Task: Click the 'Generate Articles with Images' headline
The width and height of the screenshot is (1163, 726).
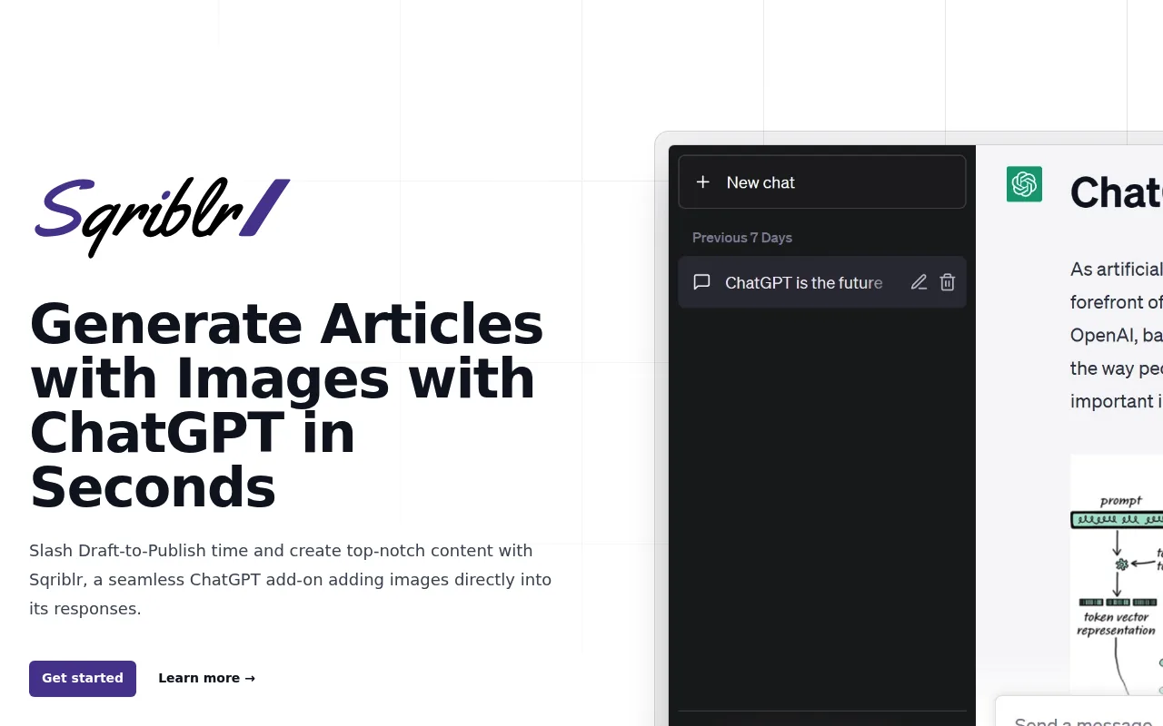Action: coord(287,405)
